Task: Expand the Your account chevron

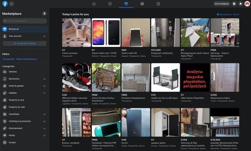Action: [45, 36]
